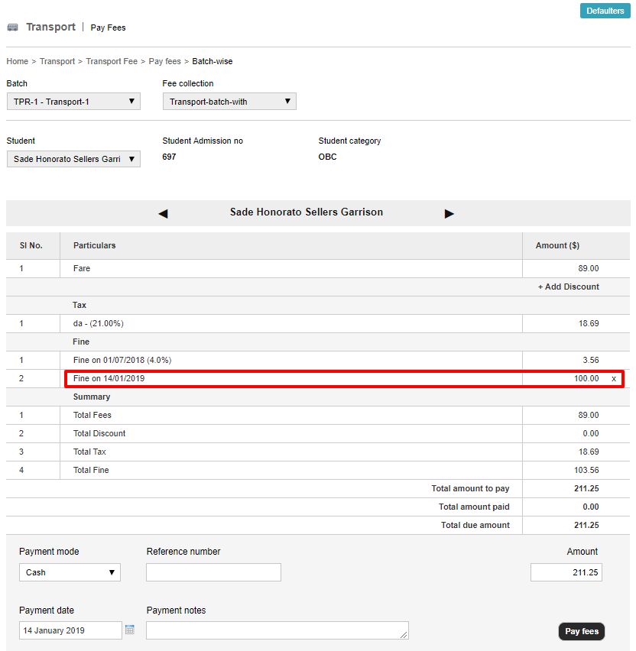Remove the 14/01/2019 fine with the x icon

pyautogui.click(x=614, y=379)
